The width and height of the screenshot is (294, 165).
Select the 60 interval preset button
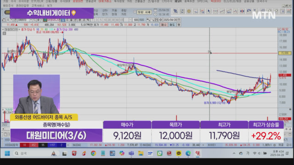click(x=117, y=20)
